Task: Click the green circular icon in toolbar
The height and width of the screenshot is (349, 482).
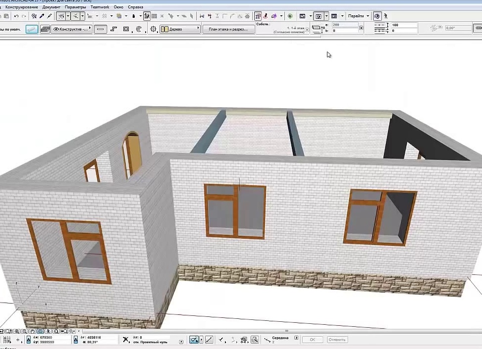Action: tap(290, 16)
